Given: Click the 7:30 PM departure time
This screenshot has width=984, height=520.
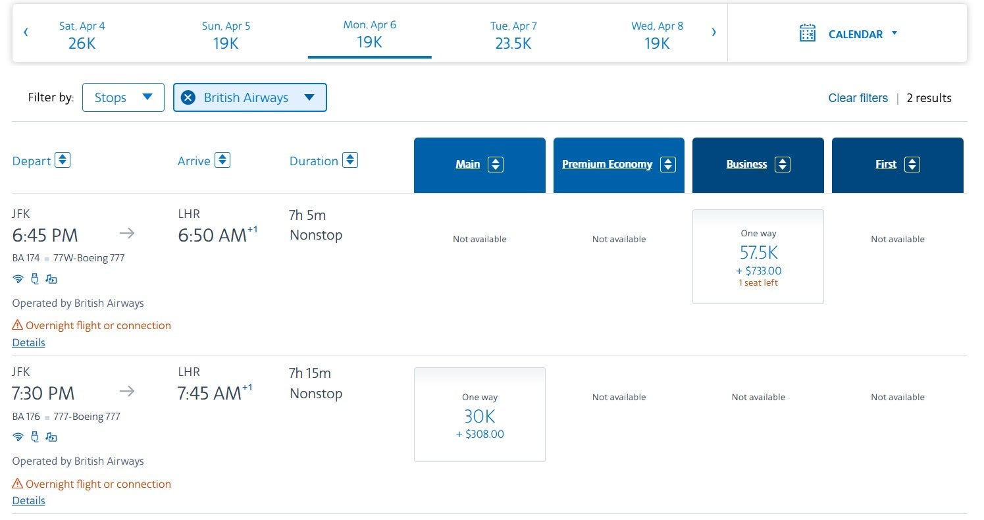Looking at the screenshot, I should click(x=43, y=394).
